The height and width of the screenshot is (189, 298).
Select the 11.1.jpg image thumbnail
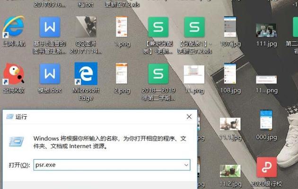pyautogui.click(x=230, y=124)
